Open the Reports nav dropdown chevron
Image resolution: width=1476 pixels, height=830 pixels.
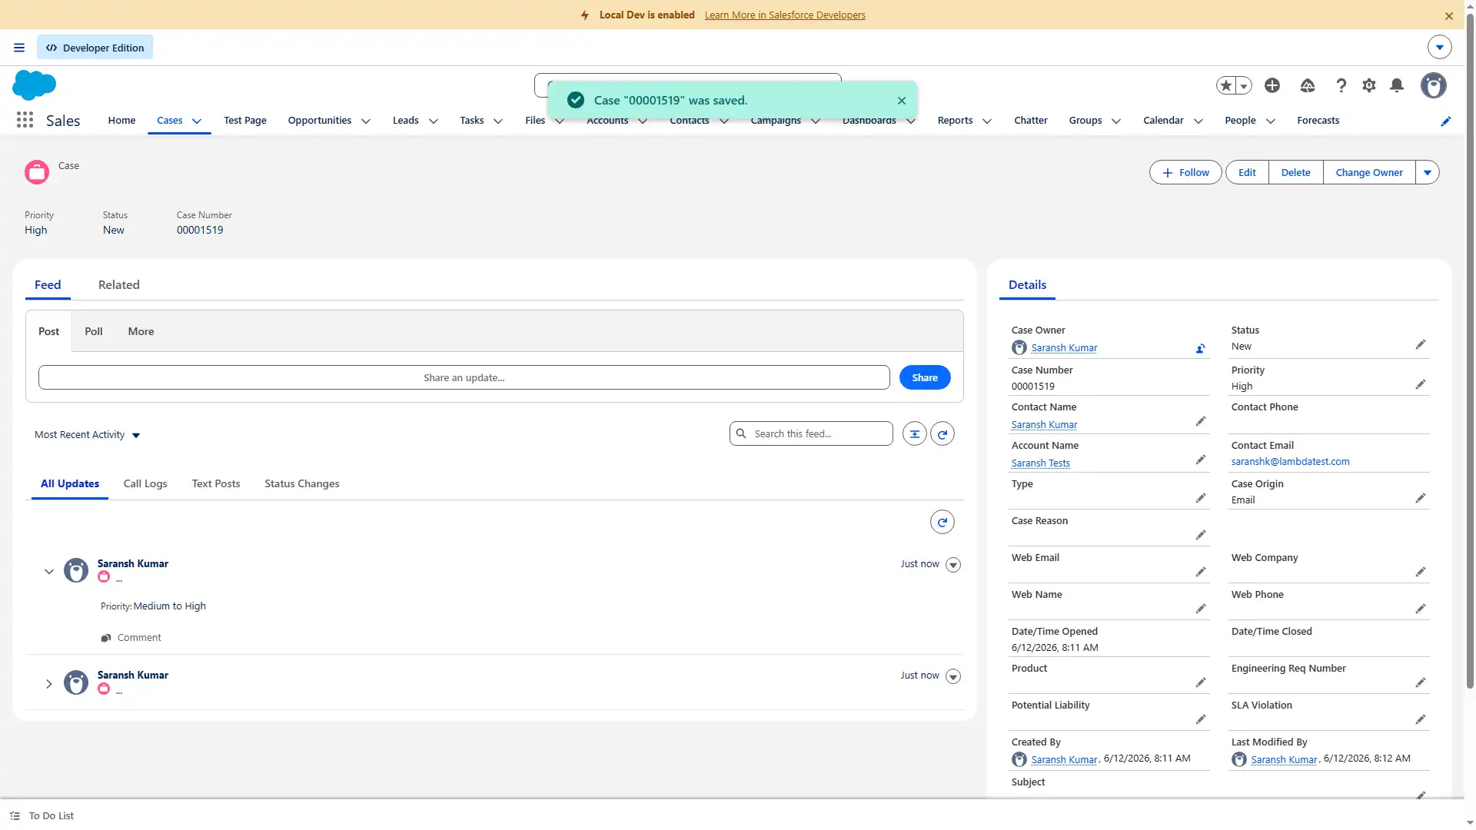(x=987, y=121)
